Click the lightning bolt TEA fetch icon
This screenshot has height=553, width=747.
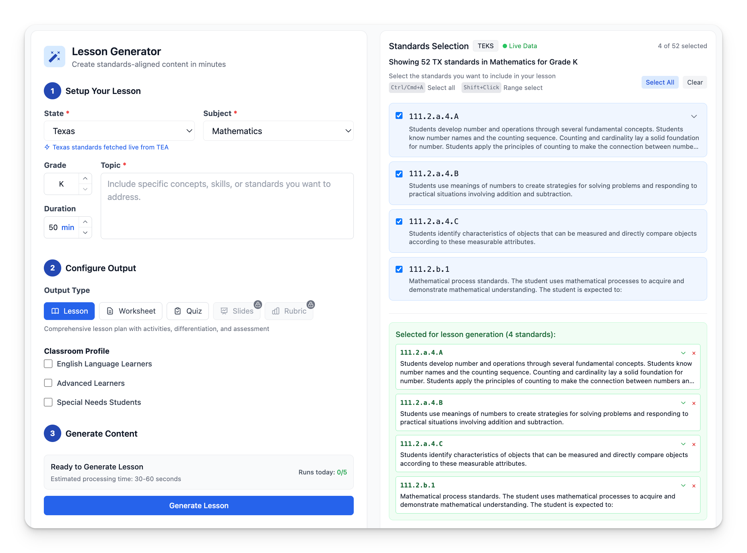point(47,147)
